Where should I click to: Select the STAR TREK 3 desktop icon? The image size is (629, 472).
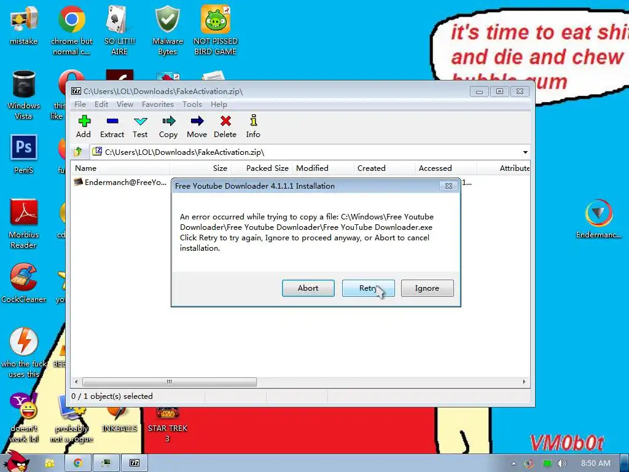[168, 425]
